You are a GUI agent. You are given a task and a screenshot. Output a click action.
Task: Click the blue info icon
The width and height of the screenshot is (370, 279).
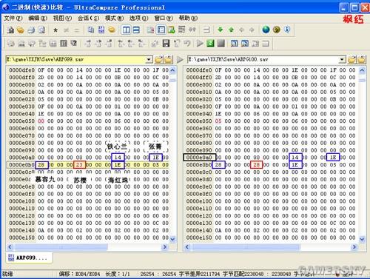286,30
